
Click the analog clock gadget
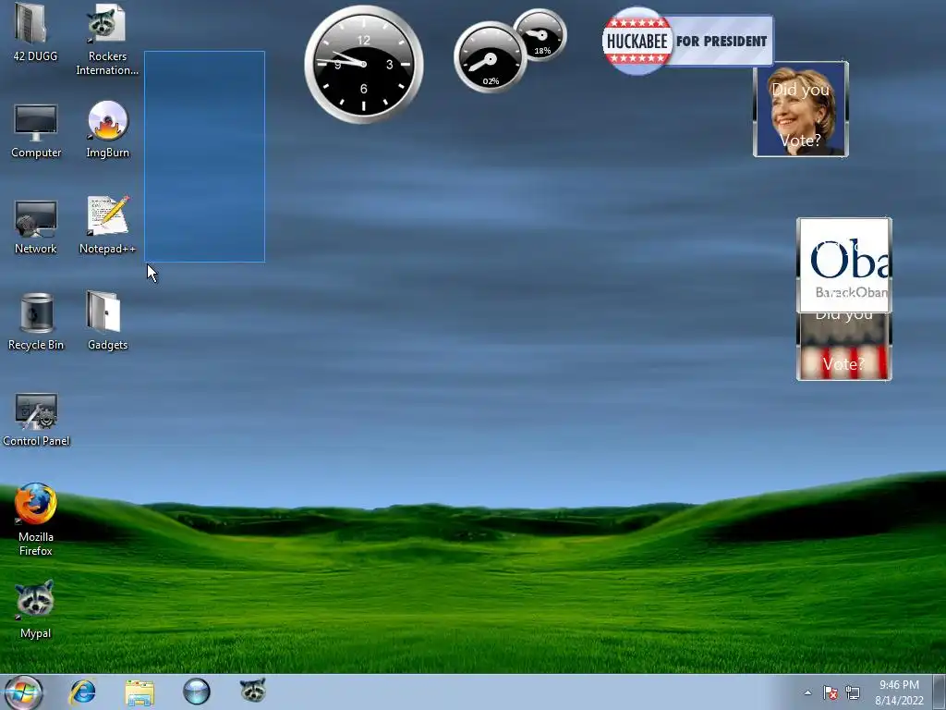coord(364,64)
